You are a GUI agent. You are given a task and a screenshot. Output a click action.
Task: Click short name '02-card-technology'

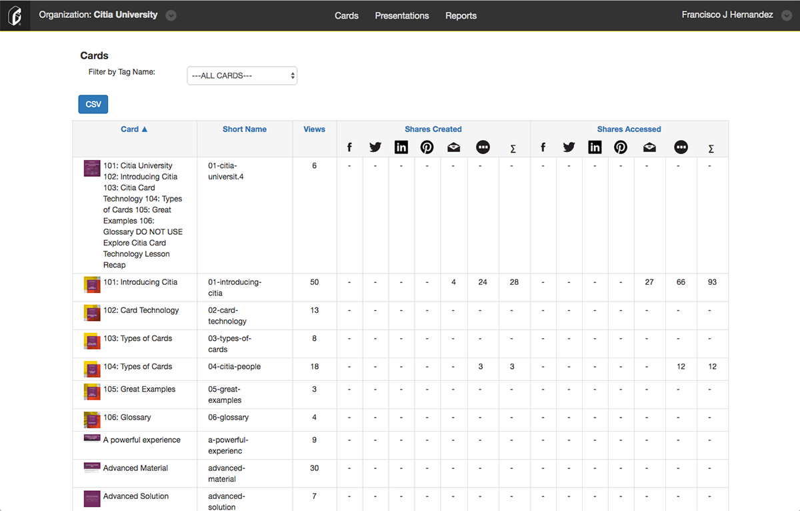[x=227, y=316]
